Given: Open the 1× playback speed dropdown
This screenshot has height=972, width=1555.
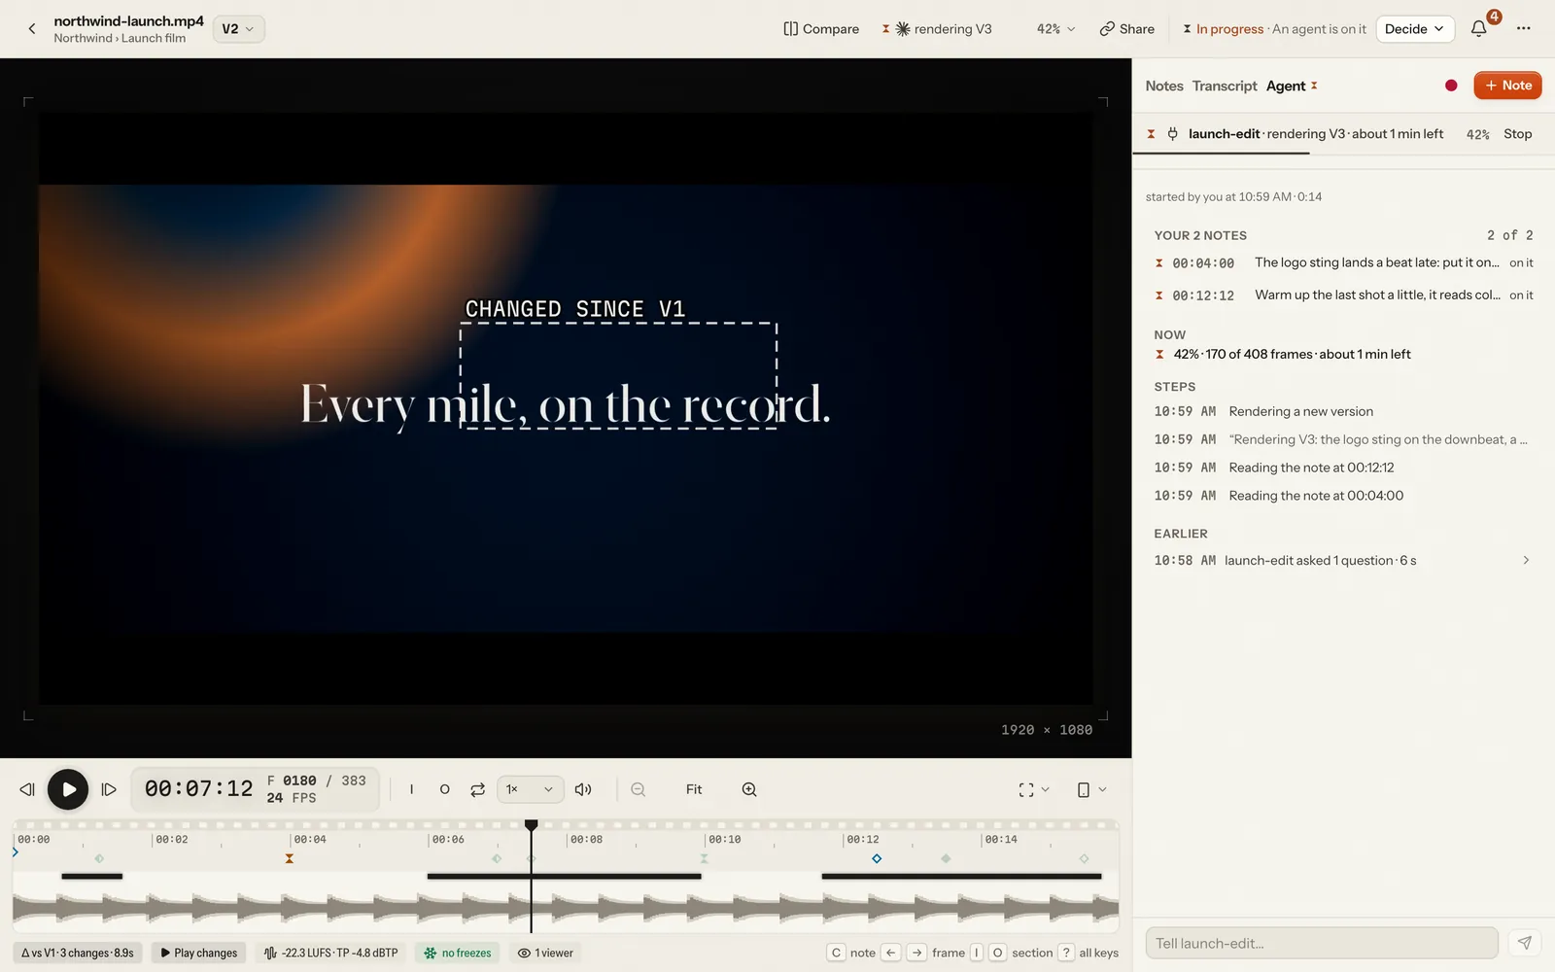Looking at the screenshot, I should 530,789.
